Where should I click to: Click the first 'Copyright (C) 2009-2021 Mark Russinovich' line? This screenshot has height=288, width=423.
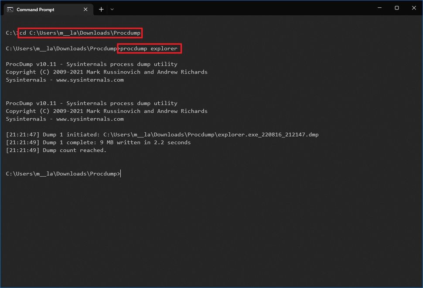(107, 72)
